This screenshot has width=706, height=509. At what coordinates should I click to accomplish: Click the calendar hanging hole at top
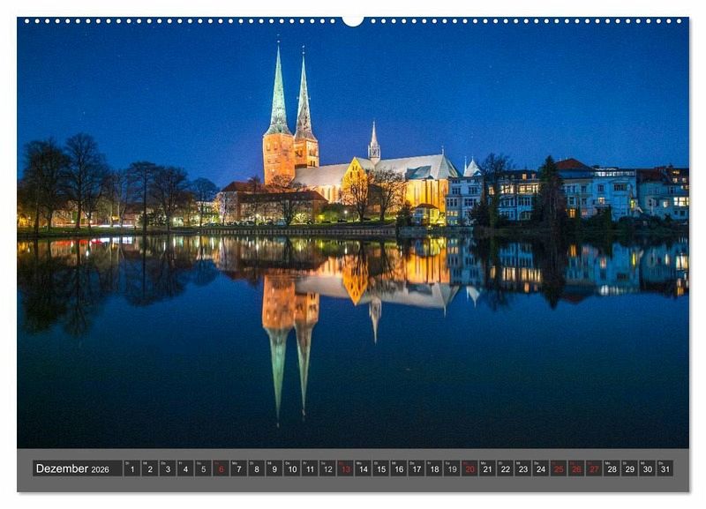[353, 19]
